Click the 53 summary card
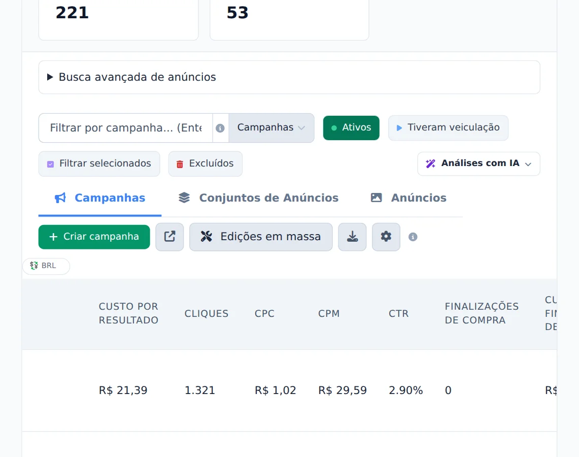The width and height of the screenshot is (579, 457). (289, 20)
